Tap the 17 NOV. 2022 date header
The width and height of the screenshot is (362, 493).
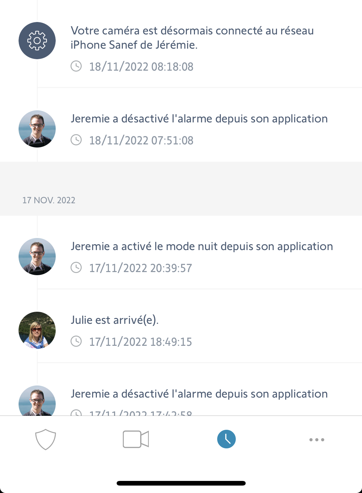(49, 200)
